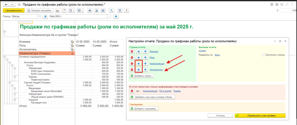
Task: Move the Клиника row down
Action: point(145,51)
